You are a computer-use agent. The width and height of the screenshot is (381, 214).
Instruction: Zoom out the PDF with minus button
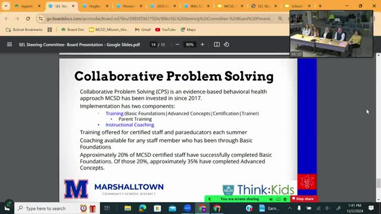pyautogui.click(x=177, y=45)
